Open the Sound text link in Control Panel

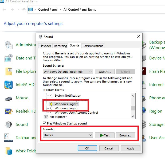[22, 125]
